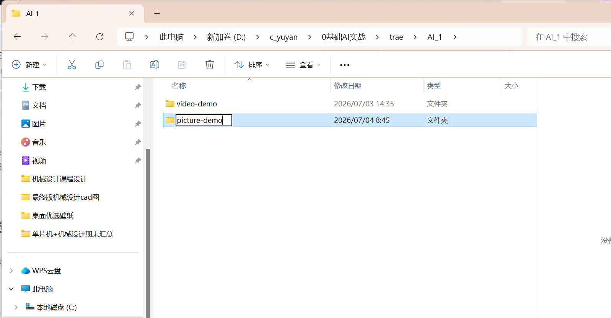611x318 pixels.
Task: Navigate to 新加卷 (D:) breadcrumb
Action: coord(226,37)
